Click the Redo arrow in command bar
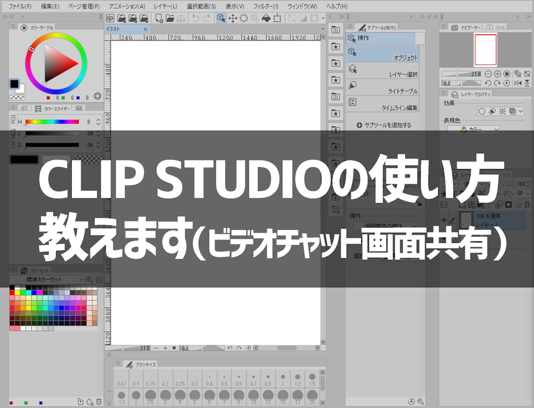534x408 pixels. click(x=207, y=18)
